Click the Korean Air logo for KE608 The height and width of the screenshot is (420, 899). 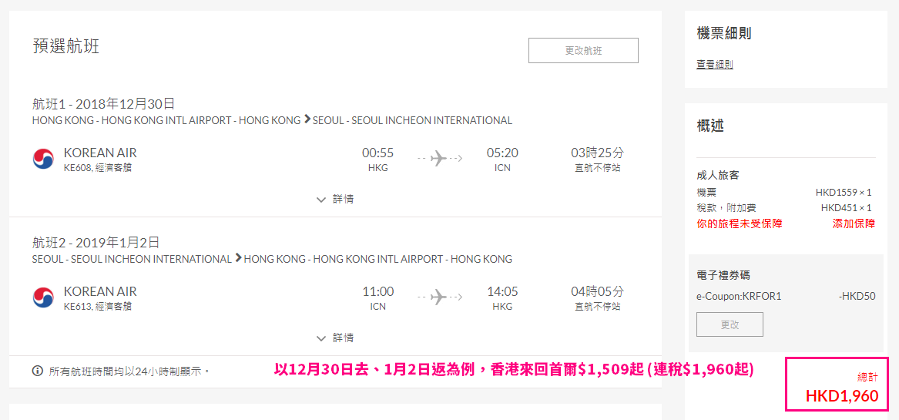[44, 158]
